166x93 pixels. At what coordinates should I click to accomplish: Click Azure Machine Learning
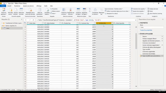tap(155, 13)
